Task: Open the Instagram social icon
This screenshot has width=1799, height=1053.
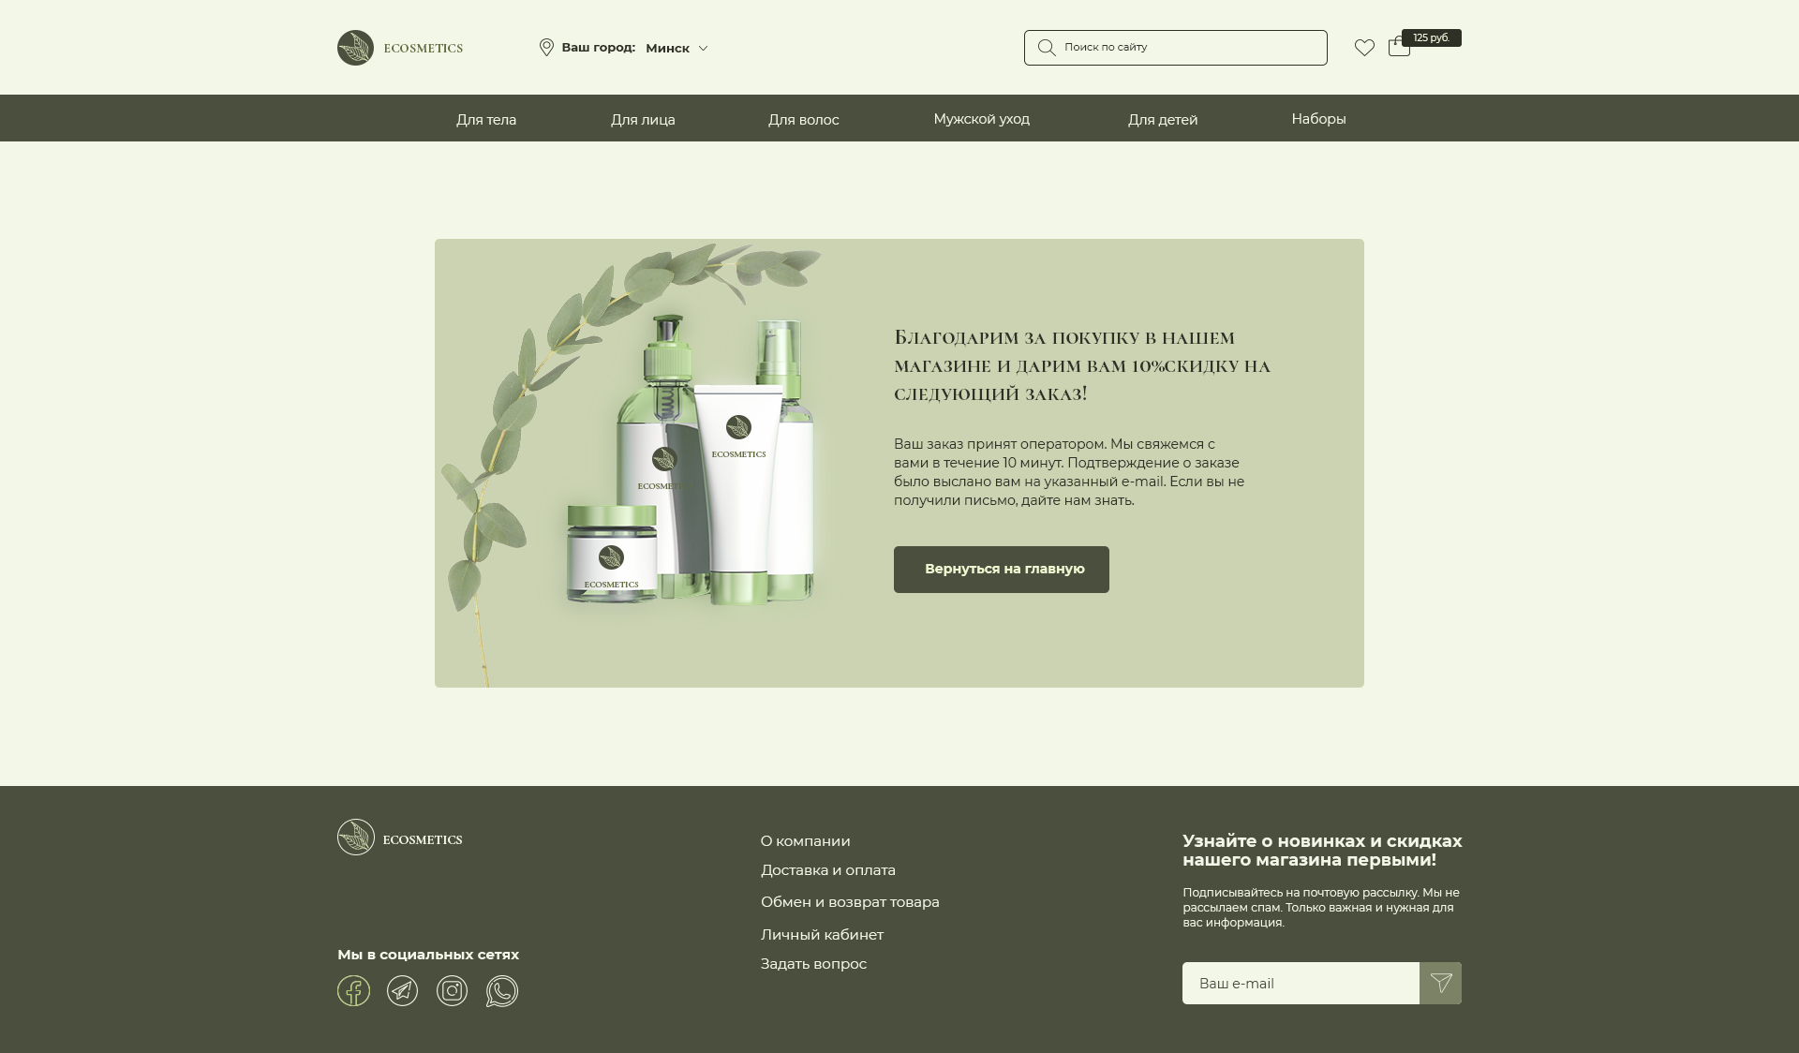Action: point(452,991)
